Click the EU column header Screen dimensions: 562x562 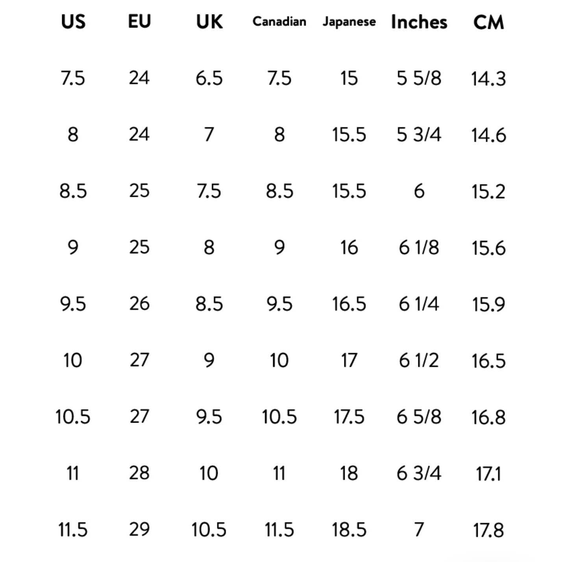click(139, 22)
